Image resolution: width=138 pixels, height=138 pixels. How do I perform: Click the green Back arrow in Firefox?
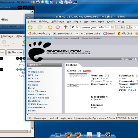30,27
